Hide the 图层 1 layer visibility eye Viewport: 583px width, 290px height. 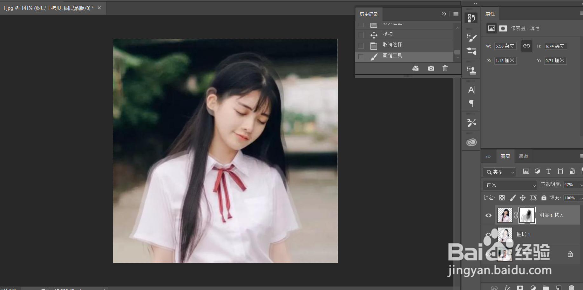pos(488,235)
